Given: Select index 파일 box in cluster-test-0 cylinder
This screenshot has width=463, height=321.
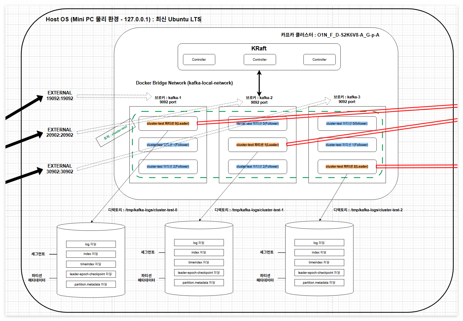Looking at the screenshot, I should (91, 254).
